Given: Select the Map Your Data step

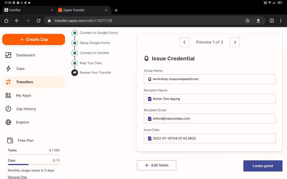Looking at the screenshot, I should [91, 63].
